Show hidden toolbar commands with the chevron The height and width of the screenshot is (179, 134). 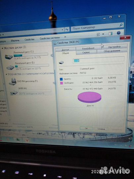pos(65,37)
